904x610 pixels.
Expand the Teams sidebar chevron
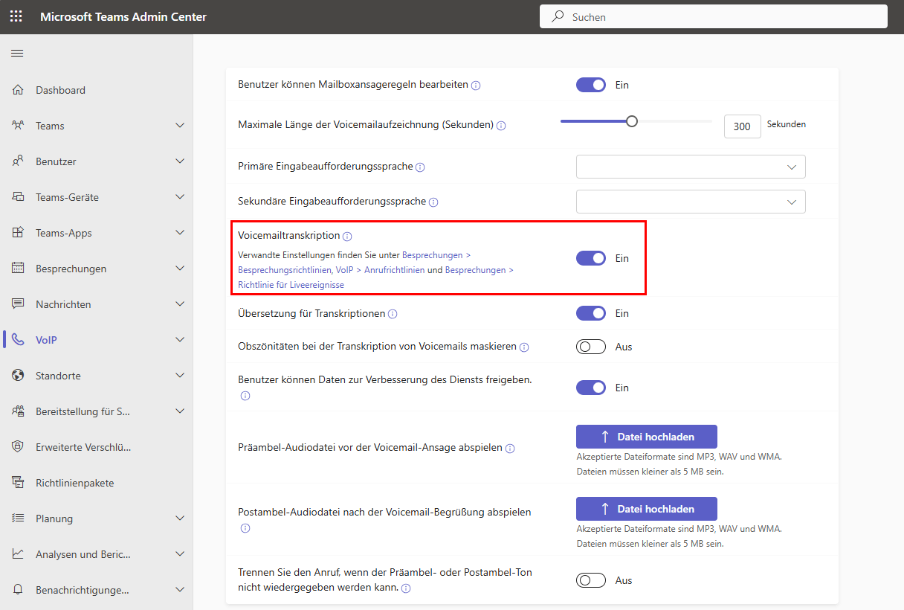[180, 126]
